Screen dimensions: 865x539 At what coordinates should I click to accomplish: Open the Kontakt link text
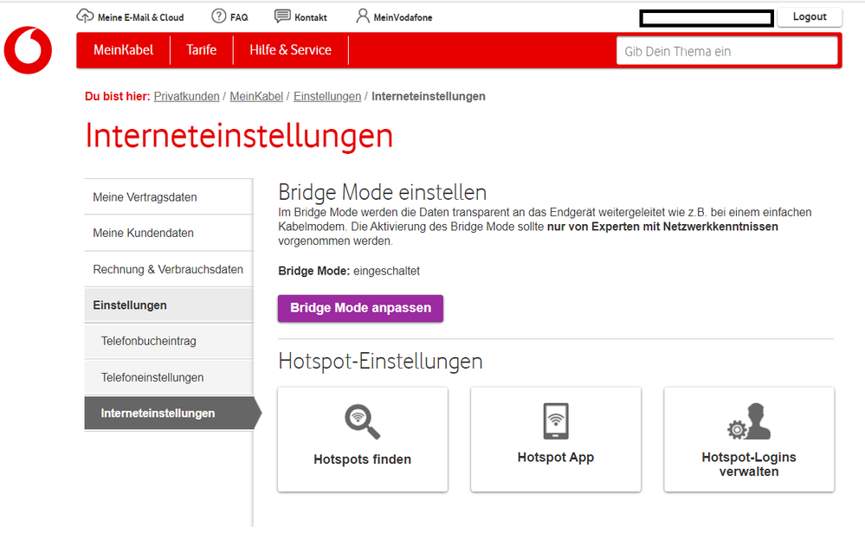311,17
